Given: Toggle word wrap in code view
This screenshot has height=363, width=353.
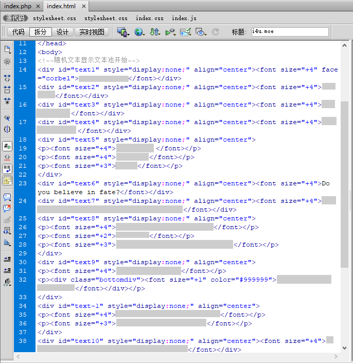Looking at the screenshot, I should tap(7, 169).
